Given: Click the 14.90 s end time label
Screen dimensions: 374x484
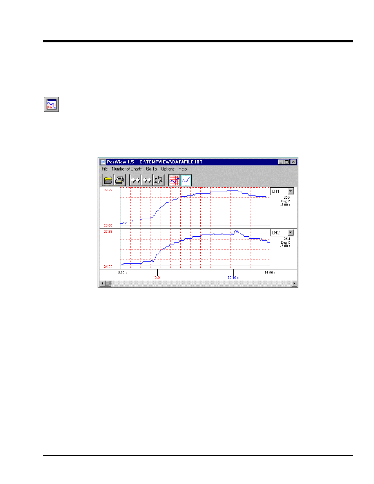Looking at the screenshot, I should 270,272.
